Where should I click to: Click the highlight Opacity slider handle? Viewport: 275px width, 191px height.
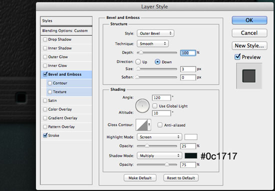(147, 146)
